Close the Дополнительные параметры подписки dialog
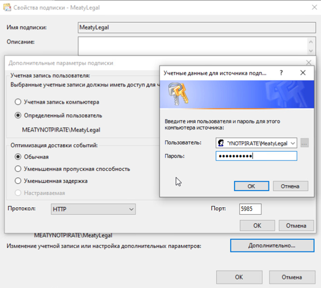The width and height of the screenshot is (321, 288). (x=309, y=63)
